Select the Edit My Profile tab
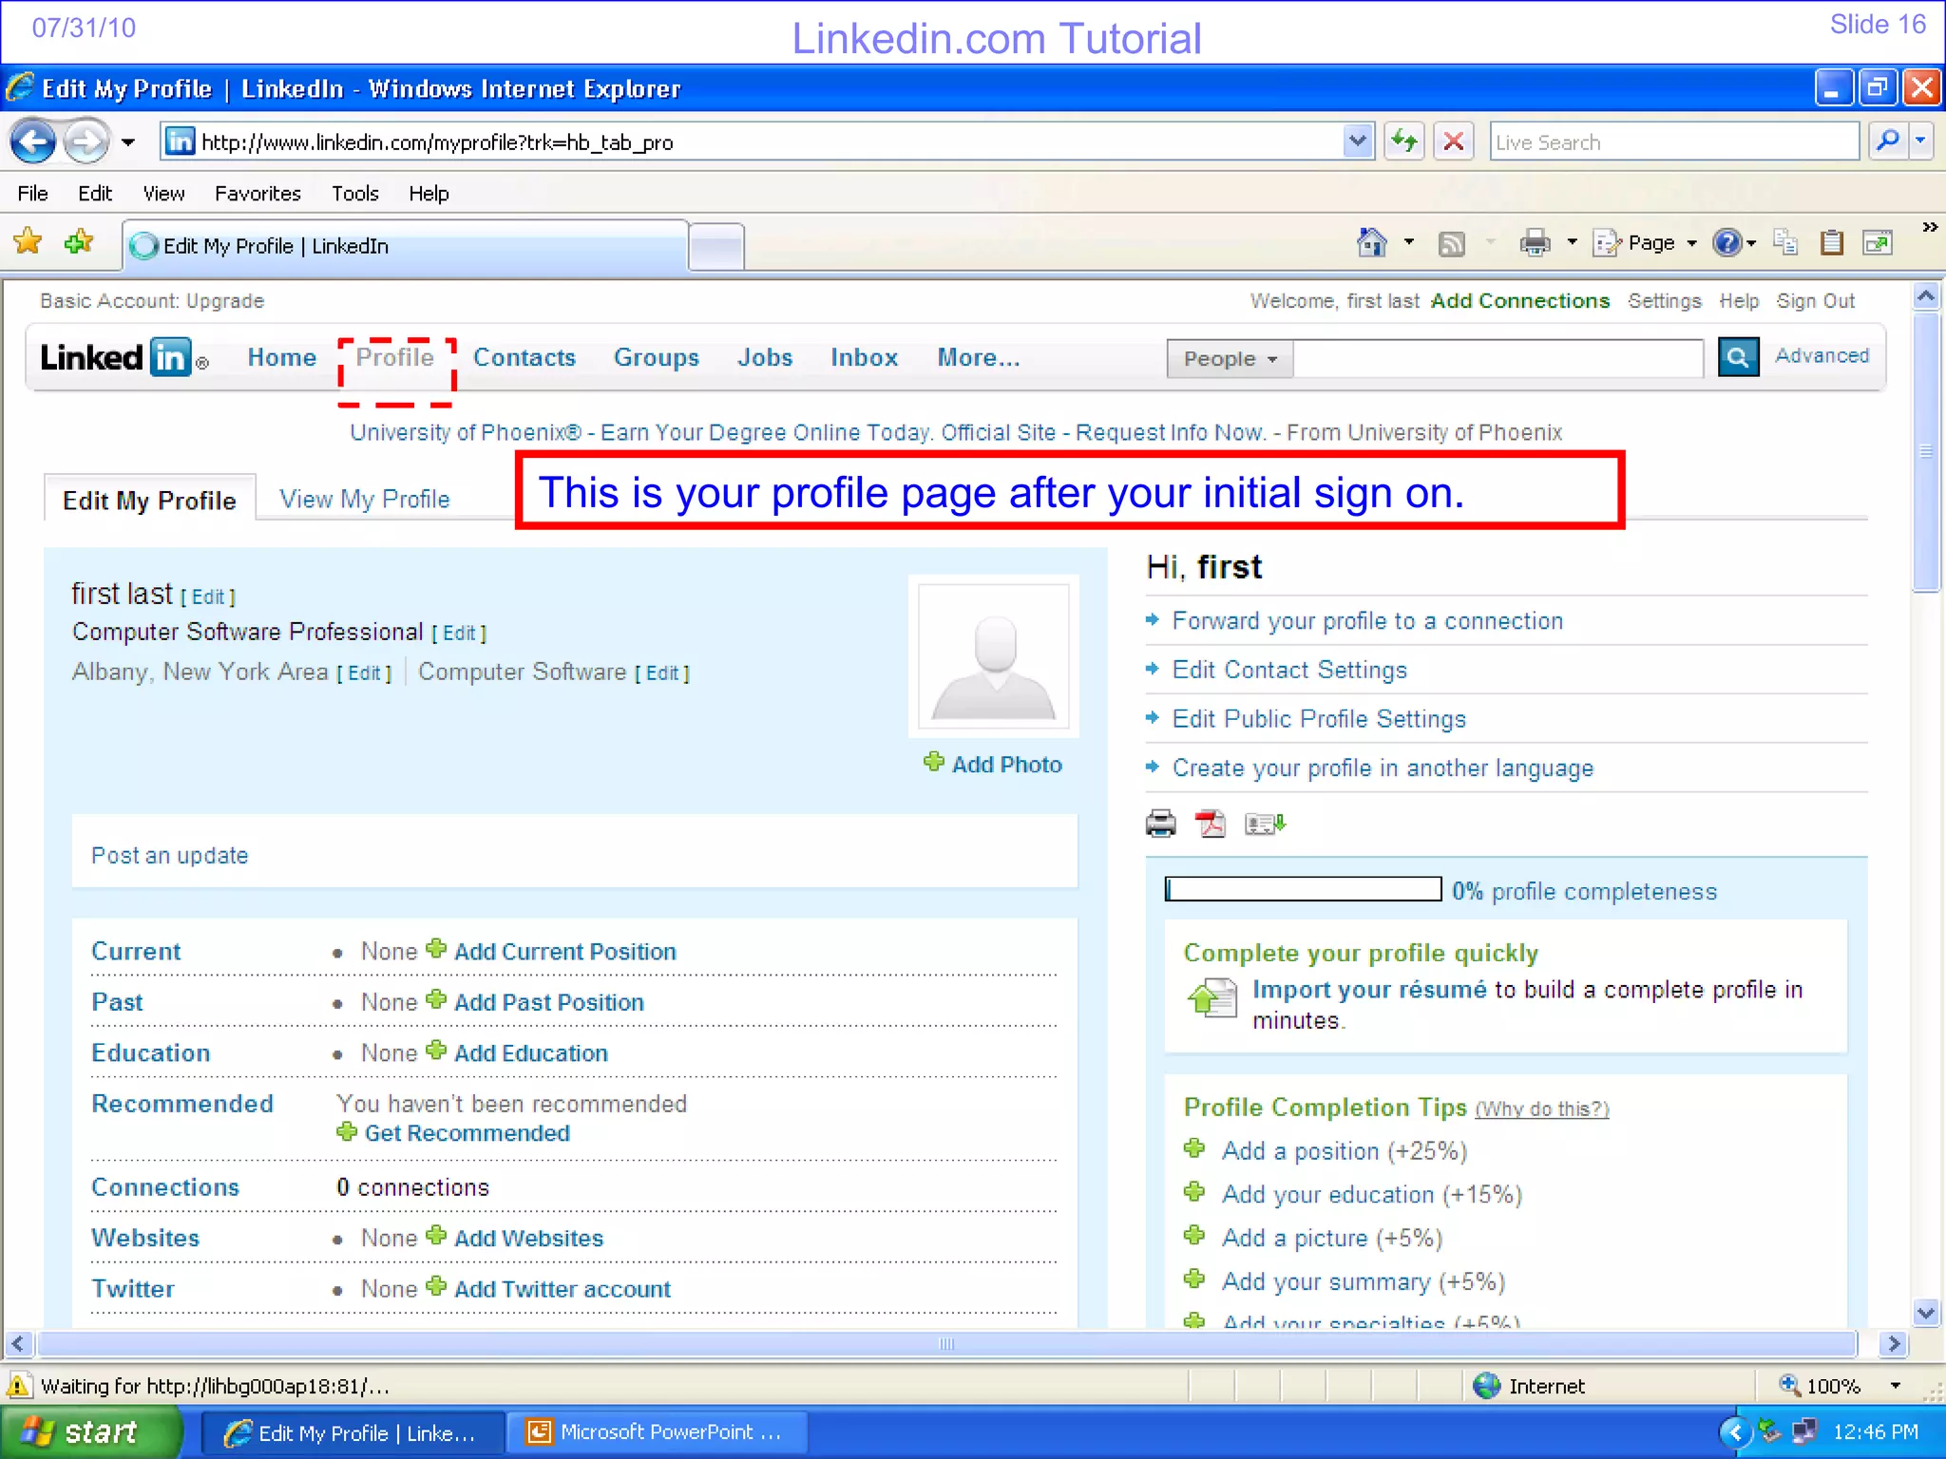1946x1459 pixels. point(149,501)
